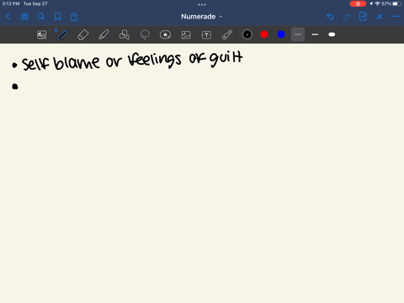Tap the second empty bullet point
The image size is (404, 303).
15,87
